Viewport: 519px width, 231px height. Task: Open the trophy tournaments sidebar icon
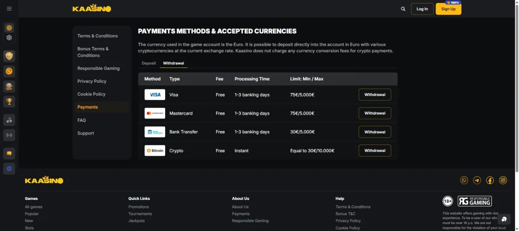click(9, 102)
